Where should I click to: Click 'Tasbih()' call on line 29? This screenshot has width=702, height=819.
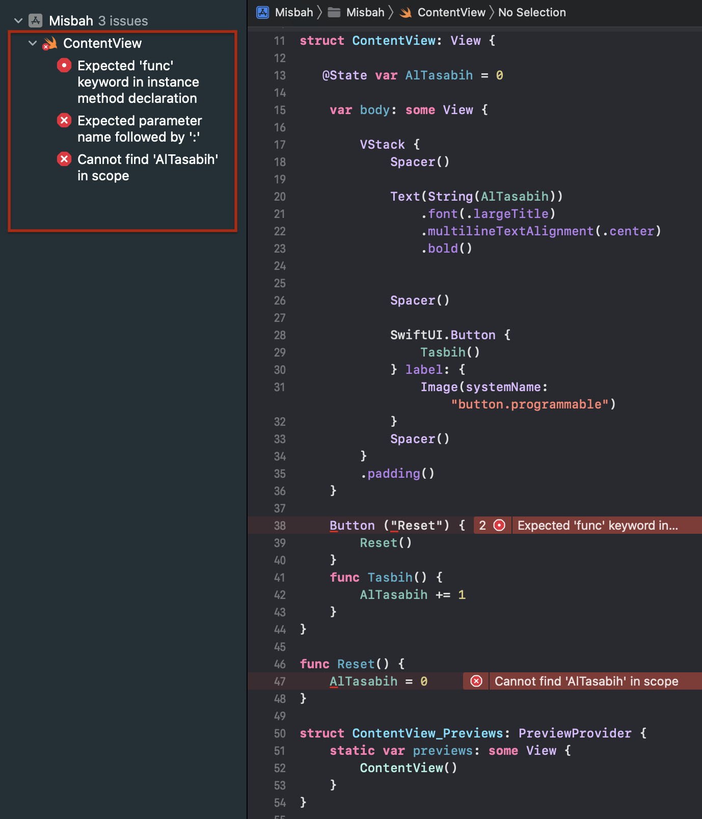pos(450,352)
